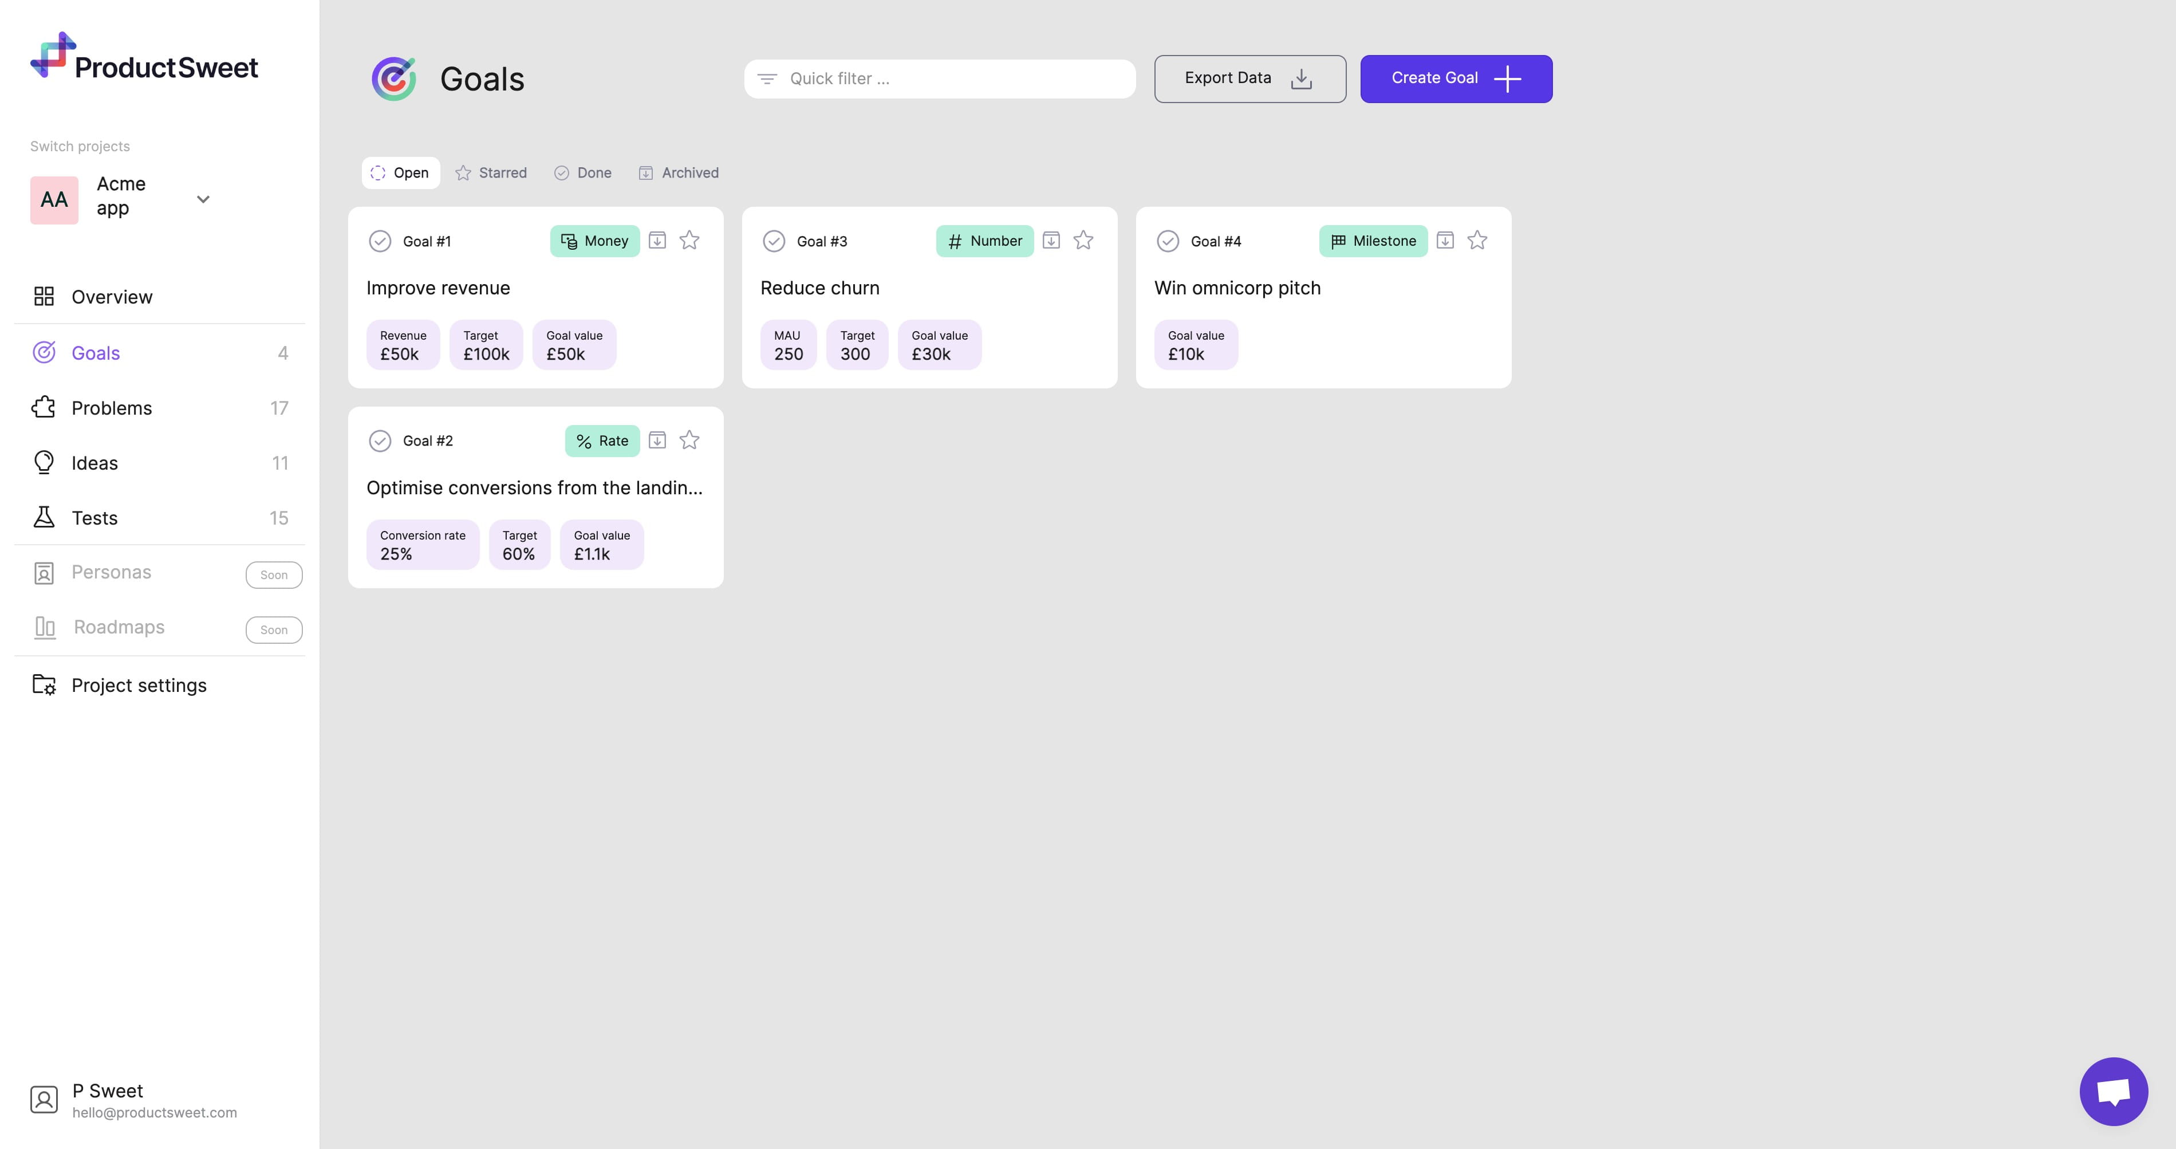Expand the Acme app project switcher
The height and width of the screenshot is (1149, 2176).
203,199
